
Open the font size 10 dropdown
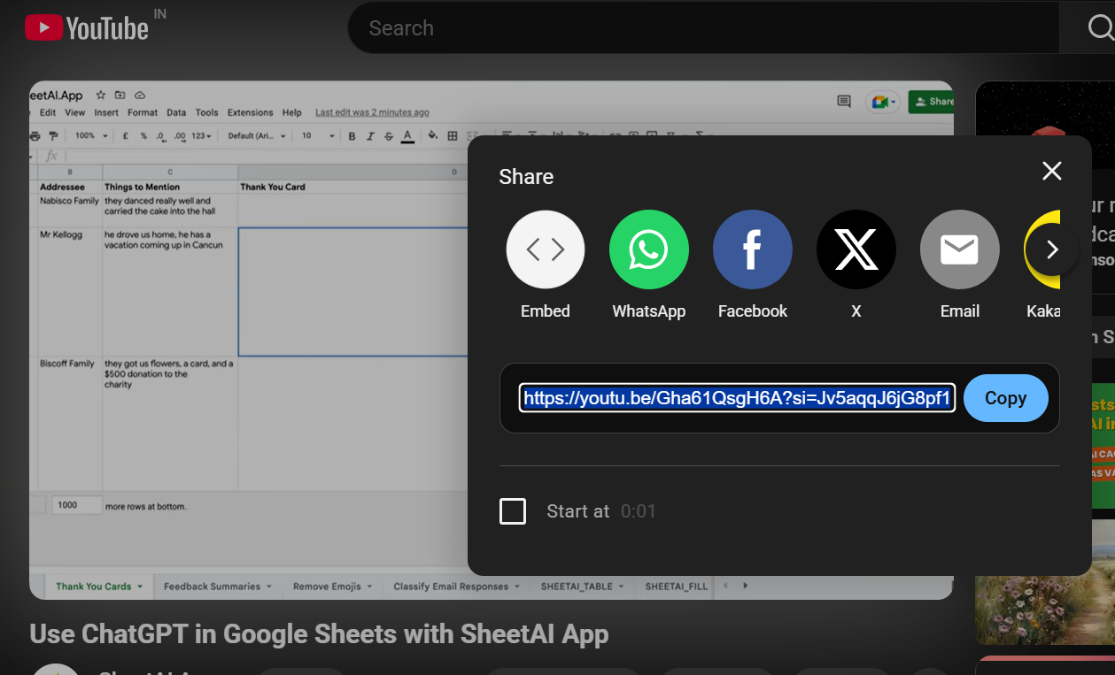tap(318, 136)
